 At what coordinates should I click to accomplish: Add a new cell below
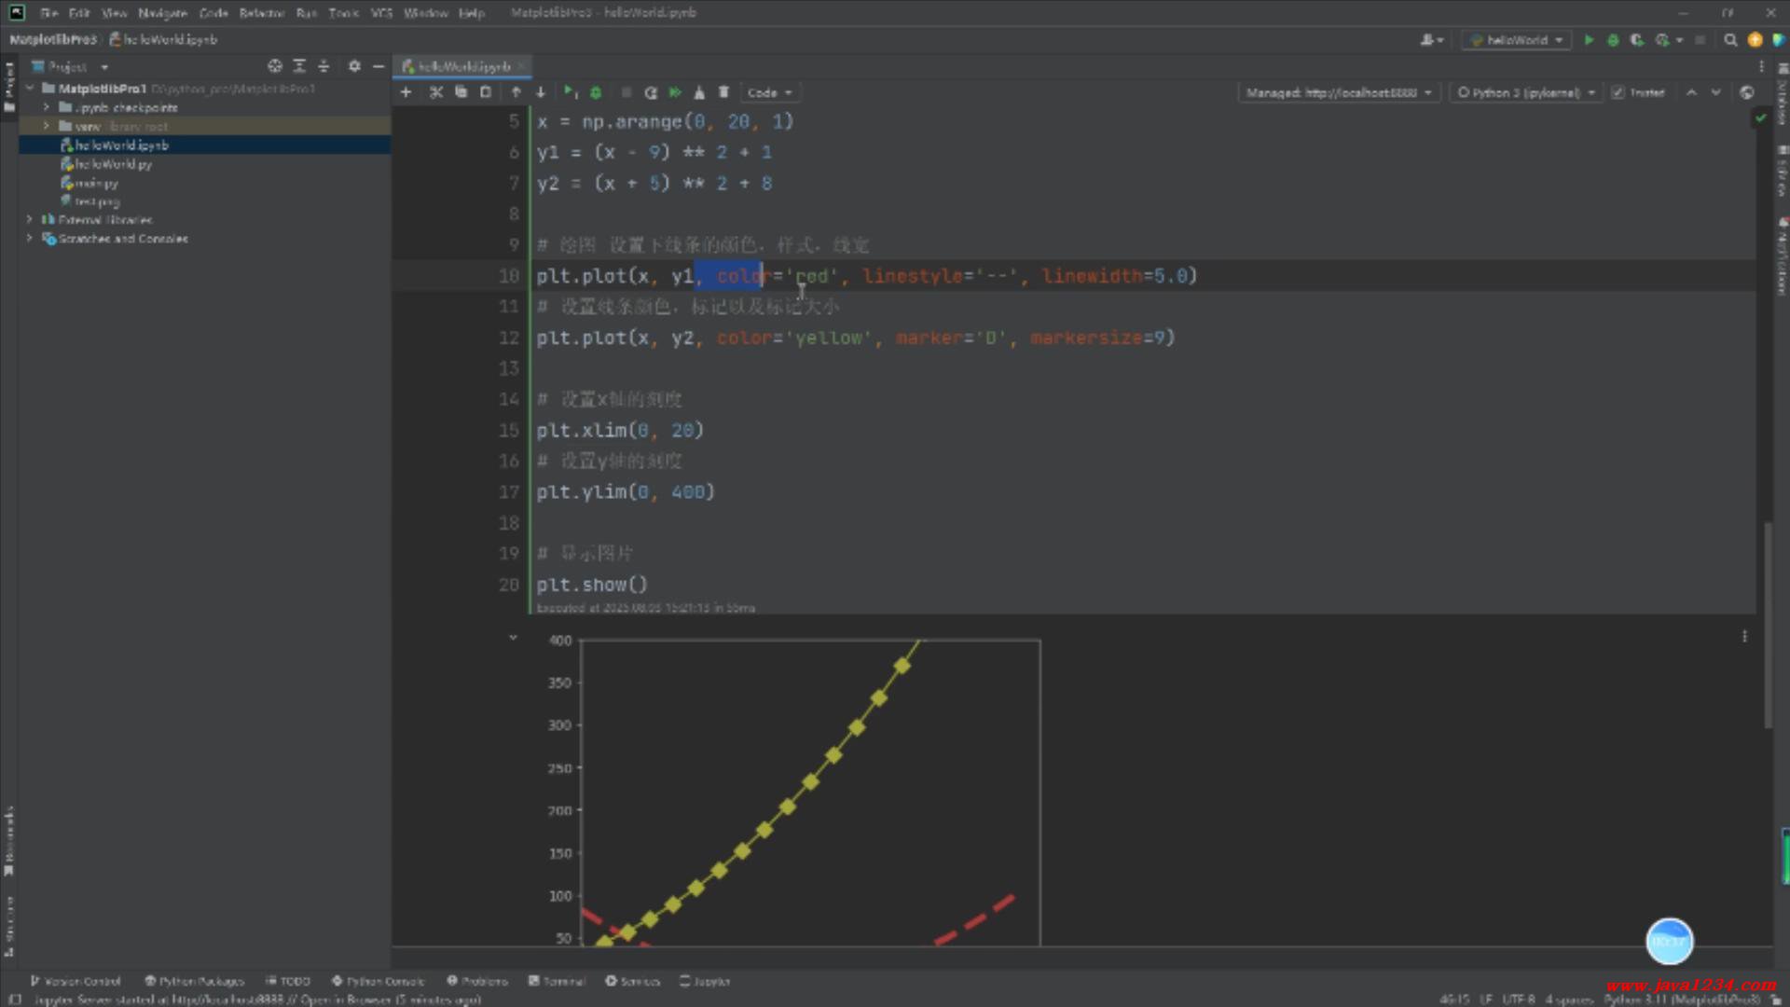pyautogui.click(x=406, y=92)
